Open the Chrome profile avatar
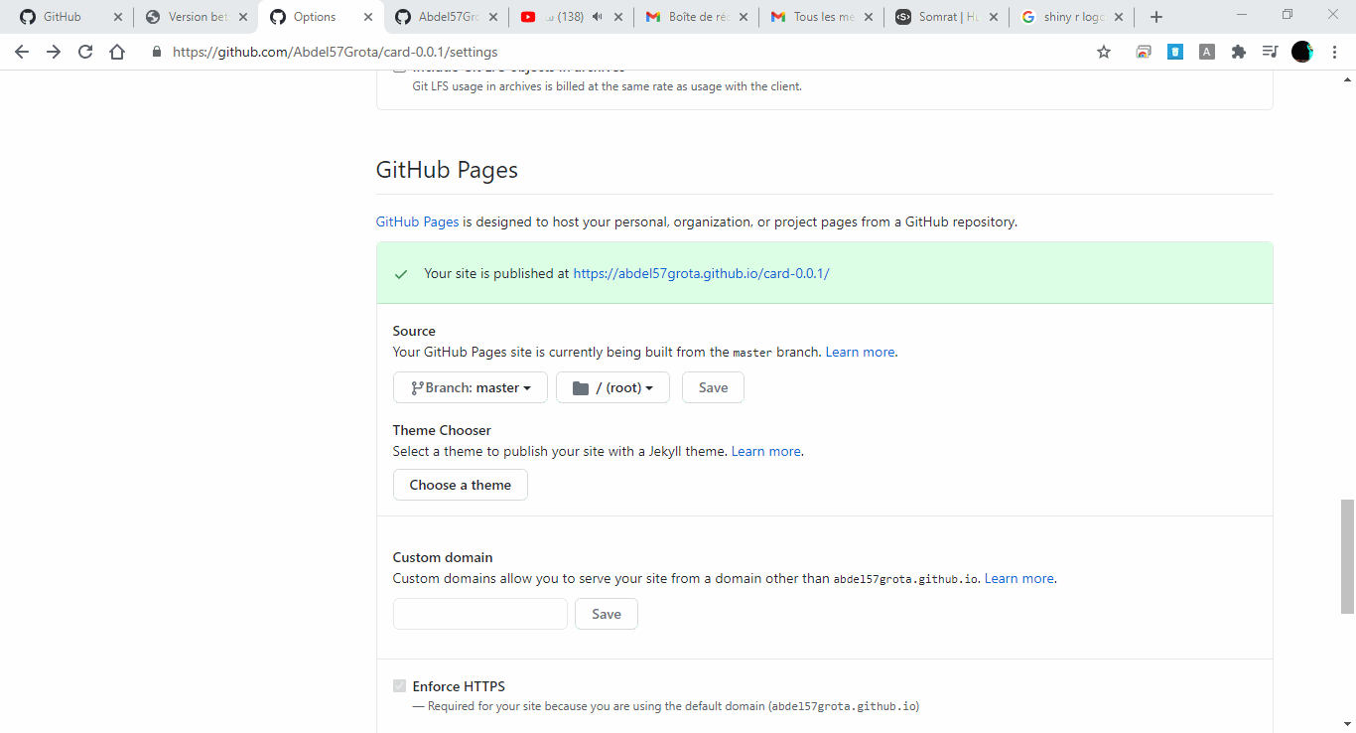 [1302, 52]
